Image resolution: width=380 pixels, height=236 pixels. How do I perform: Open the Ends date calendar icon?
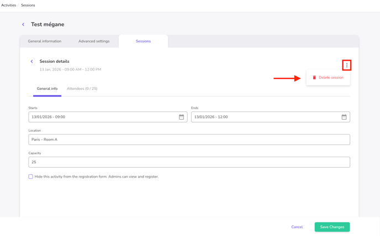coord(344,117)
